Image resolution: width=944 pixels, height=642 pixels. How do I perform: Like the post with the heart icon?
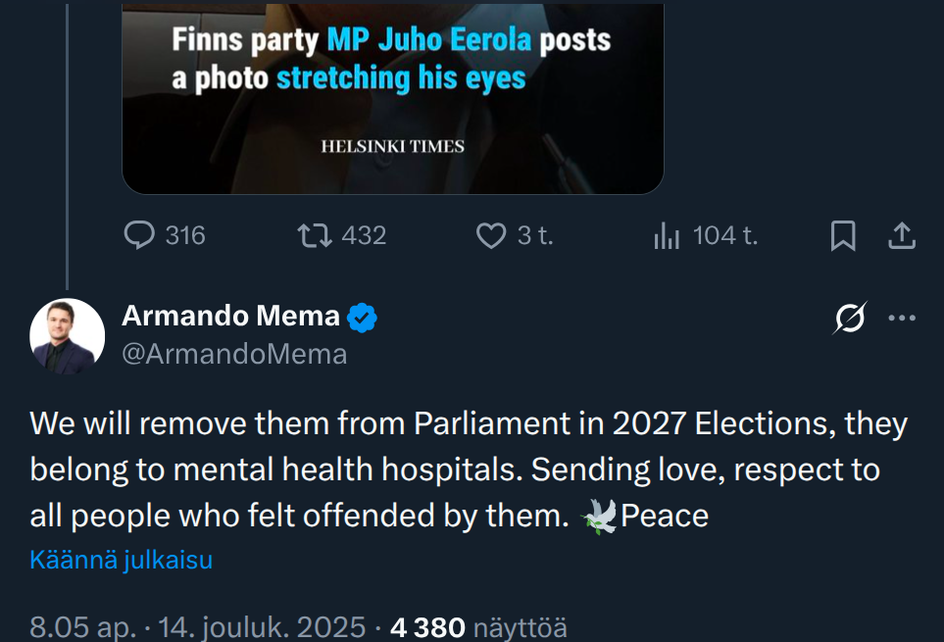[x=490, y=235]
